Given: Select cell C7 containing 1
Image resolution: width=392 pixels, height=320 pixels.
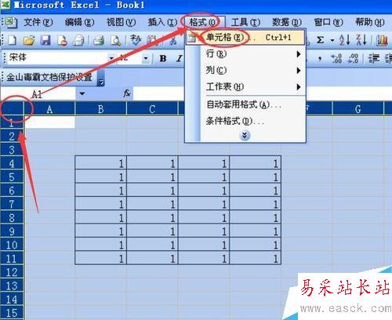Looking at the screenshot, I should [152, 204].
